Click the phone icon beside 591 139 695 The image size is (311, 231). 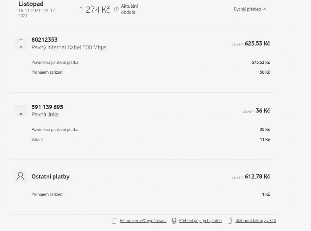(21, 111)
